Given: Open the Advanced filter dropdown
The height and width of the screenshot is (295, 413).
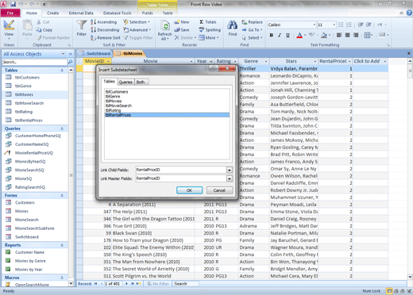Looking at the screenshot, I should point(137,30).
